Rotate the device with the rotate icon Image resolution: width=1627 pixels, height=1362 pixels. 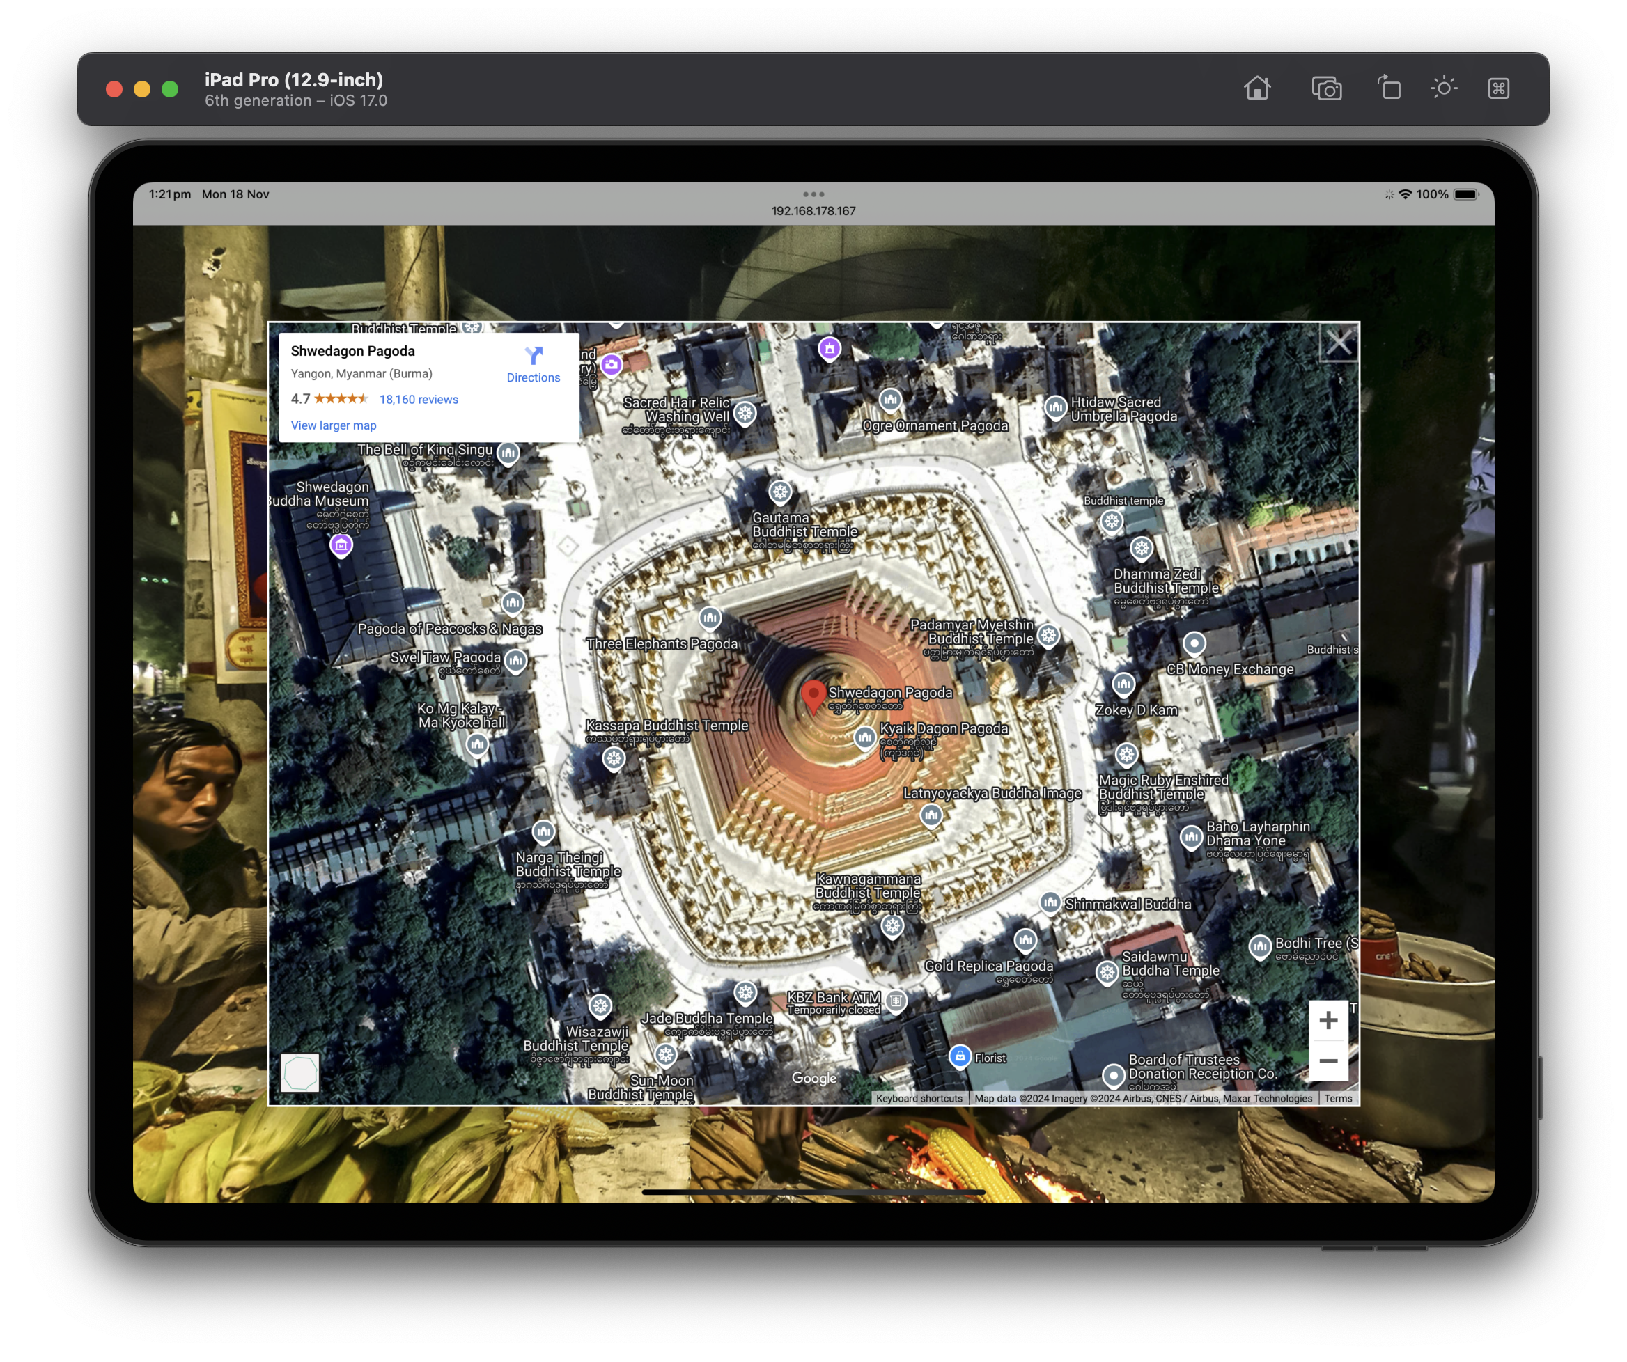pyautogui.click(x=1388, y=88)
